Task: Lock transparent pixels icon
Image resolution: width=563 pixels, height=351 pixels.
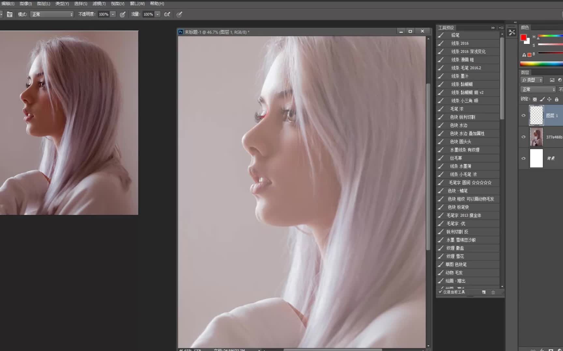Action: click(x=535, y=99)
